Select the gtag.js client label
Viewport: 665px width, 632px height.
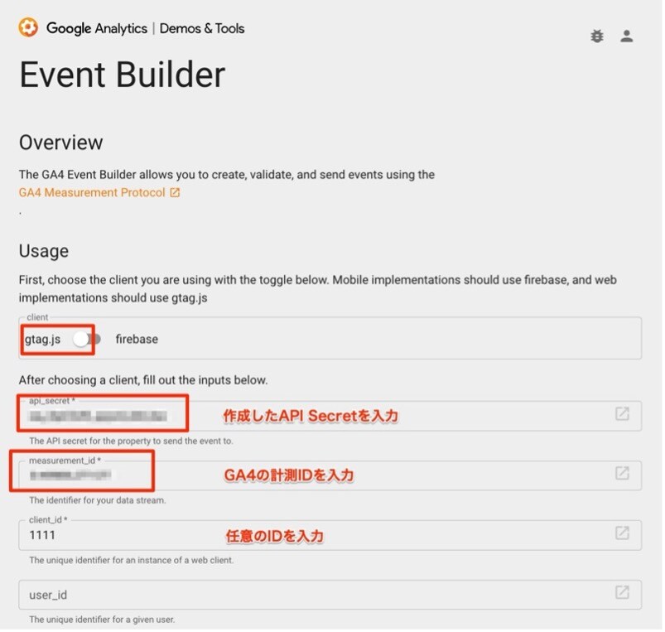(x=42, y=339)
